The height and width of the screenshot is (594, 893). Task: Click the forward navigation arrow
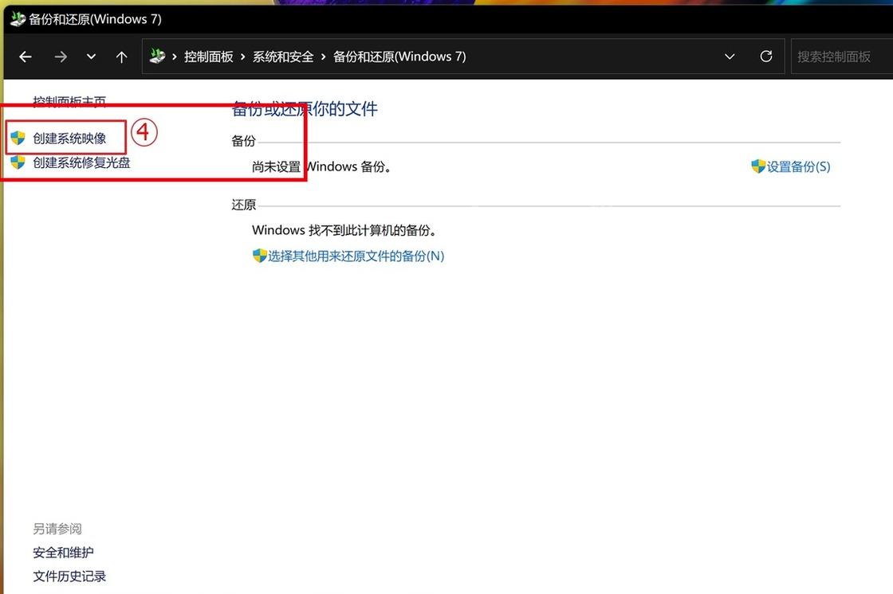click(x=61, y=57)
